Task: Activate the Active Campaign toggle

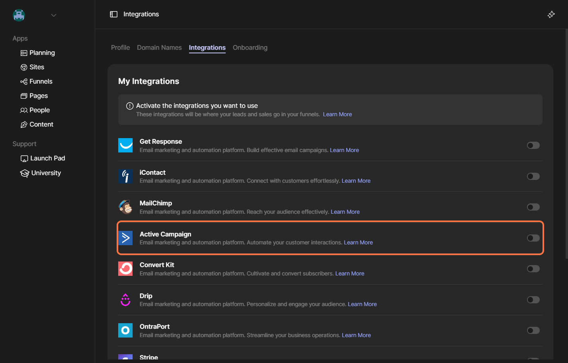Action: (x=533, y=238)
